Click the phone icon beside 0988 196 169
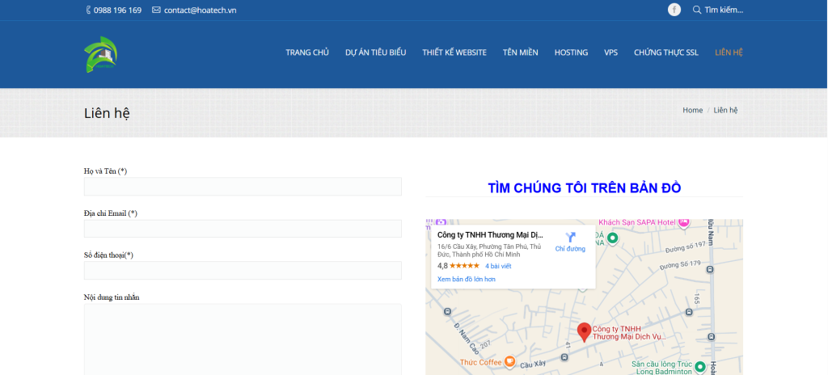The height and width of the screenshot is (375, 828). click(x=88, y=10)
